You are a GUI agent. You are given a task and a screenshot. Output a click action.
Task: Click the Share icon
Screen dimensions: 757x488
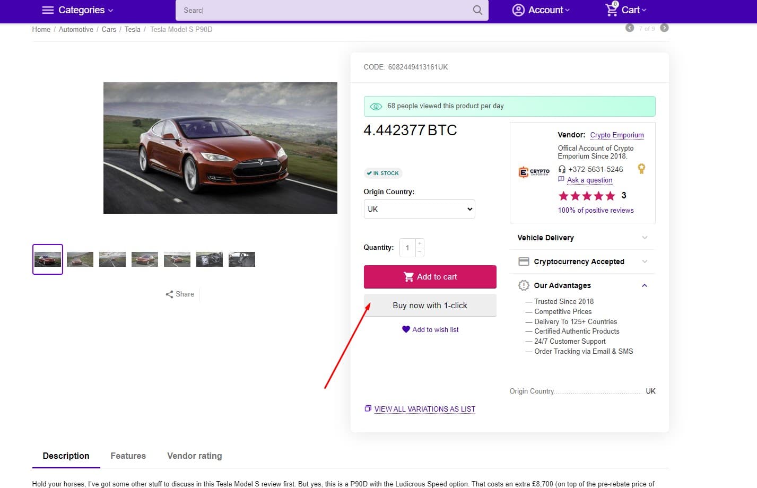[169, 294]
